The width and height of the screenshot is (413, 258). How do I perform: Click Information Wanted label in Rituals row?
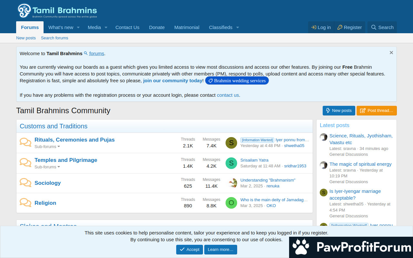click(x=257, y=140)
